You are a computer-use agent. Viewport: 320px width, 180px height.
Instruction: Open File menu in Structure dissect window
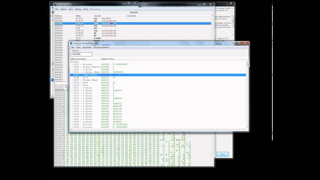point(72,47)
